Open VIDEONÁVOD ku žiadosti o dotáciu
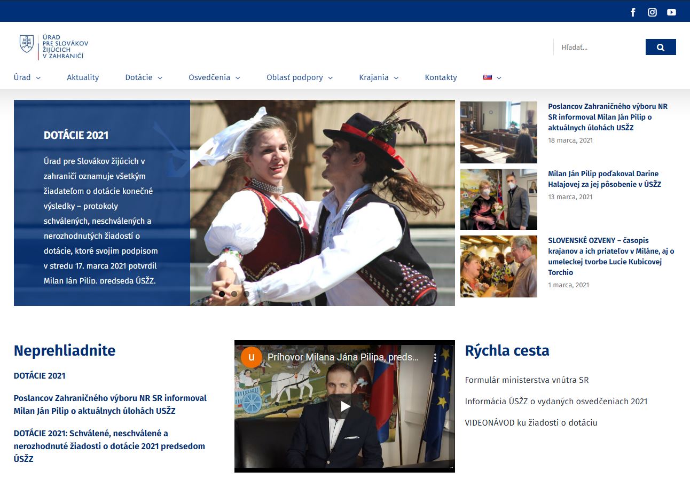 (x=531, y=423)
